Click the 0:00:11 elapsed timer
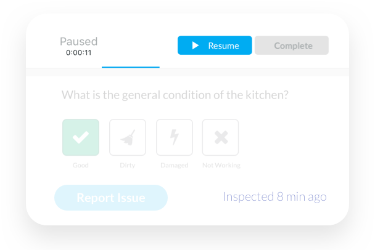Viewport: 375px width, 250px height. pyautogui.click(x=79, y=52)
